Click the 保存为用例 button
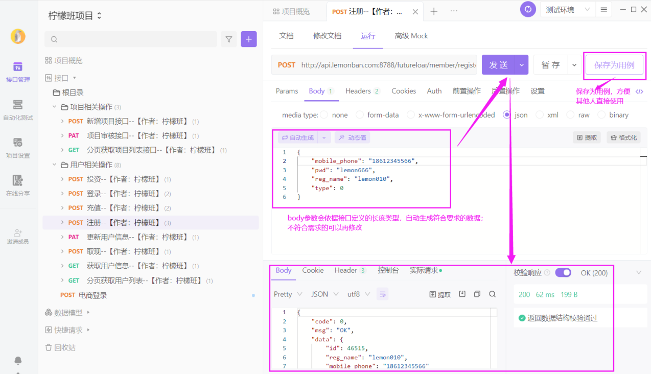 614,65
